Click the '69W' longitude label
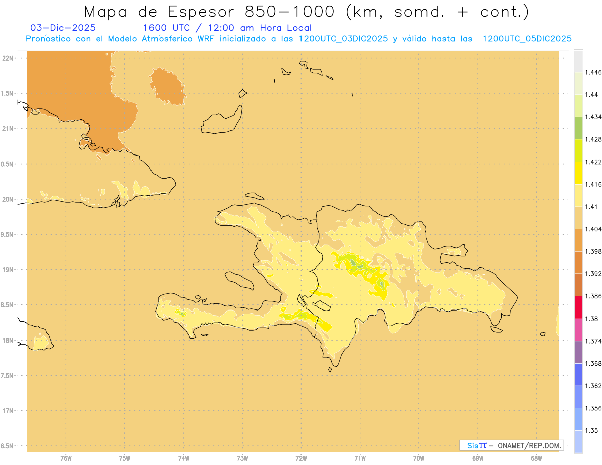Screen dimensions: 602x465 (478, 458)
